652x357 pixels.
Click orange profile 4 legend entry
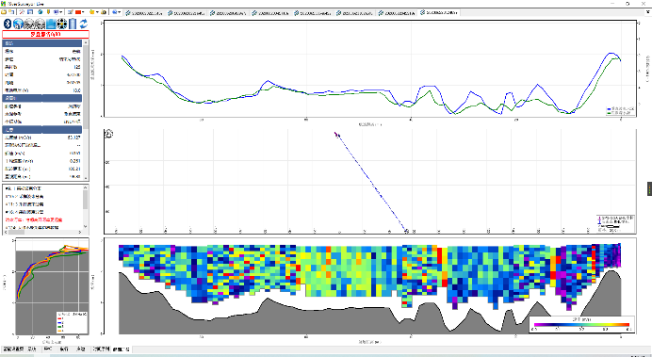[61, 330]
